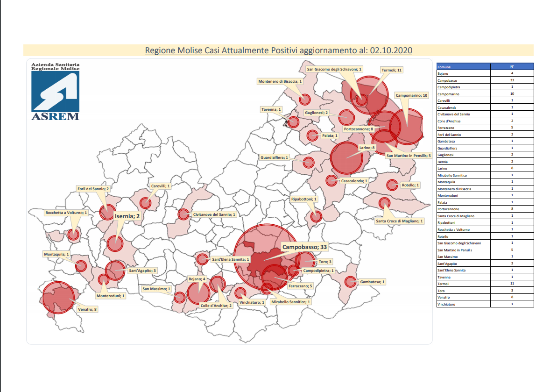Click the "Comune" table column header
The image size is (557, 392).
[x=463, y=67]
